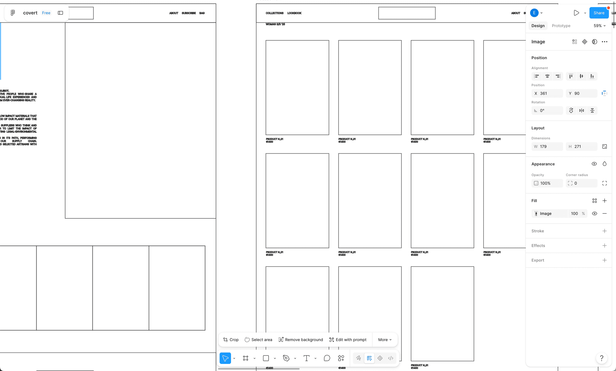Image resolution: width=616 pixels, height=371 pixels.
Task: Hide the Image fill layer
Action: click(x=594, y=213)
